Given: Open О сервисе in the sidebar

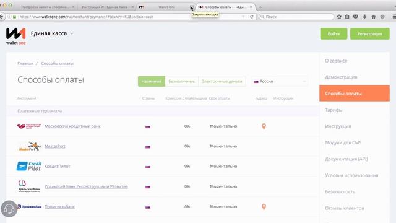Looking at the screenshot, I should (x=336, y=61).
